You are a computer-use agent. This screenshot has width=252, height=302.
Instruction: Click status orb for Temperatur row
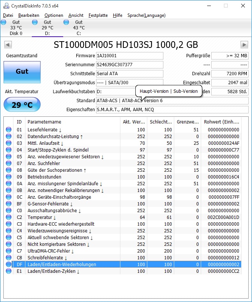point(9,217)
